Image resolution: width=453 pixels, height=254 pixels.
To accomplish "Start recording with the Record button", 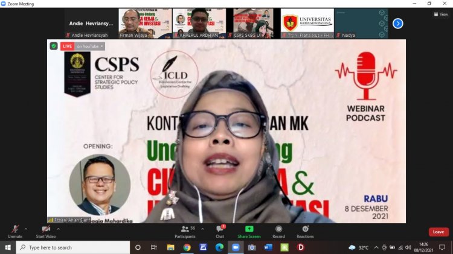I will (x=278, y=232).
